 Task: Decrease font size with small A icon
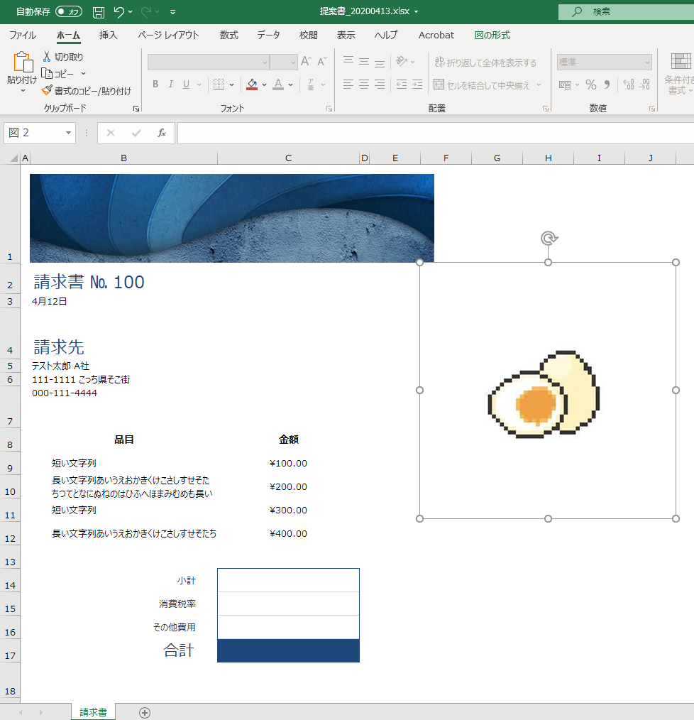click(x=322, y=61)
